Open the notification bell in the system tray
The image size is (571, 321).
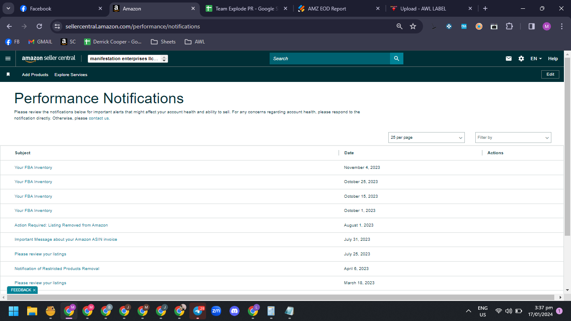tap(559, 311)
